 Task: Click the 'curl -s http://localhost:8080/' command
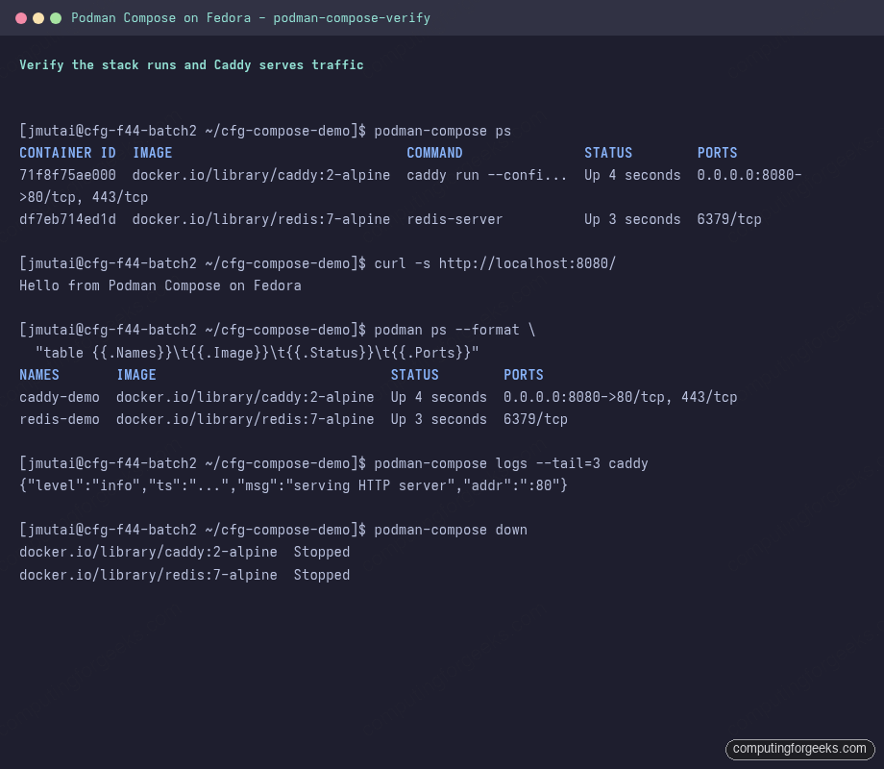click(495, 263)
